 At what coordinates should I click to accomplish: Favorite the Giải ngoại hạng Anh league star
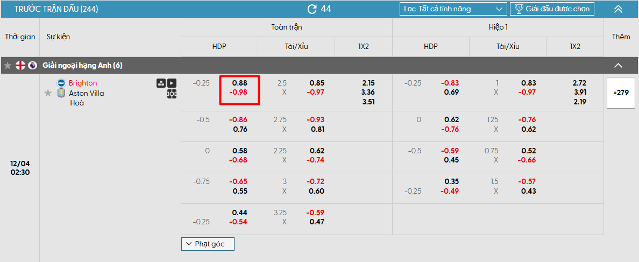tap(8, 66)
